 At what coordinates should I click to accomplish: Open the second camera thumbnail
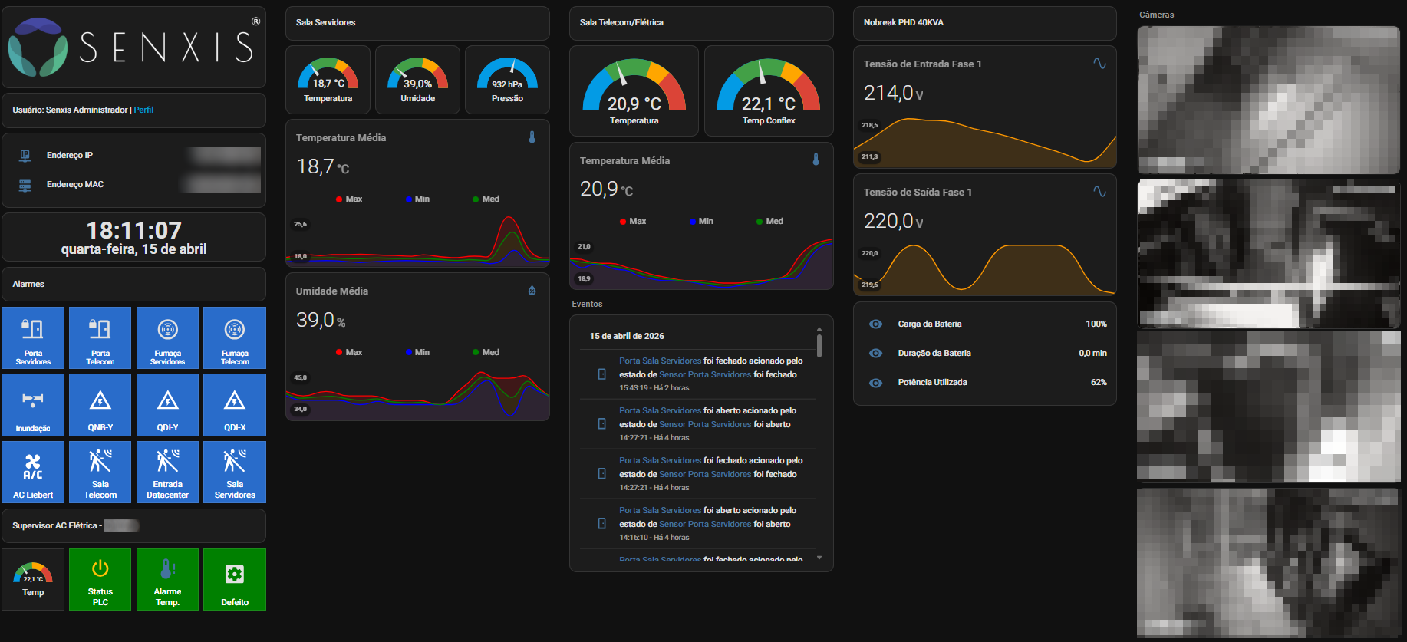point(1268,254)
